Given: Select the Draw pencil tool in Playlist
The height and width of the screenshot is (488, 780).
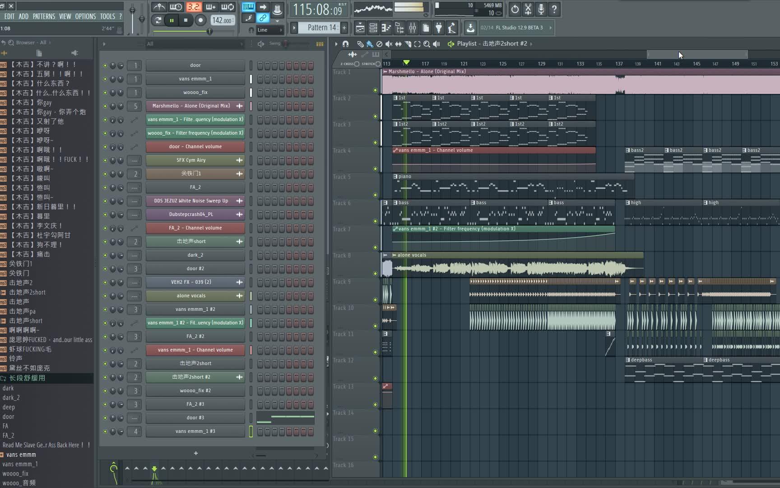Looking at the screenshot, I should (x=360, y=44).
